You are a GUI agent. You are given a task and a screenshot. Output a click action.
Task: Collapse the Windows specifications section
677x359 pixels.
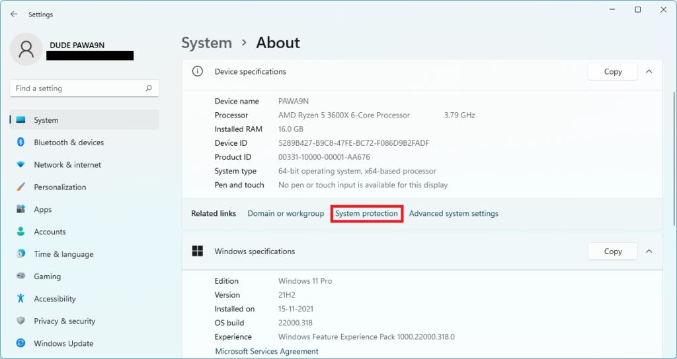pyautogui.click(x=649, y=251)
